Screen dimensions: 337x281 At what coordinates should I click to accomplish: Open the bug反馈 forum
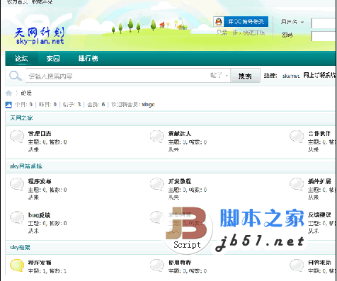[39, 215]
